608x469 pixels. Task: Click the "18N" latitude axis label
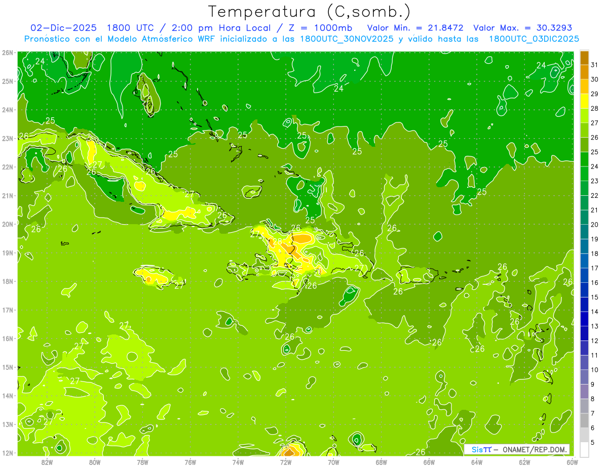[x=7, y=281]
